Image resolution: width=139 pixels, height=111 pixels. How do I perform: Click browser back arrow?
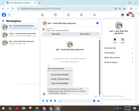(3, 9)
